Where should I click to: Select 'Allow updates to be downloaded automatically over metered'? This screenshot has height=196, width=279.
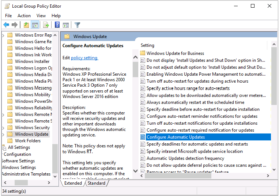coord(206,95)
